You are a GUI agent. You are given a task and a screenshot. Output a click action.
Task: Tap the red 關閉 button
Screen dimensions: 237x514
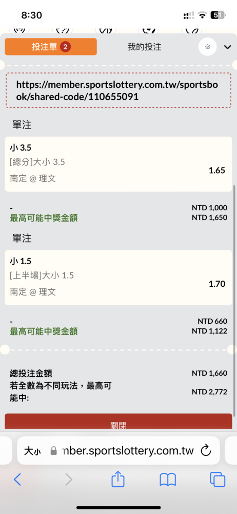118,422
